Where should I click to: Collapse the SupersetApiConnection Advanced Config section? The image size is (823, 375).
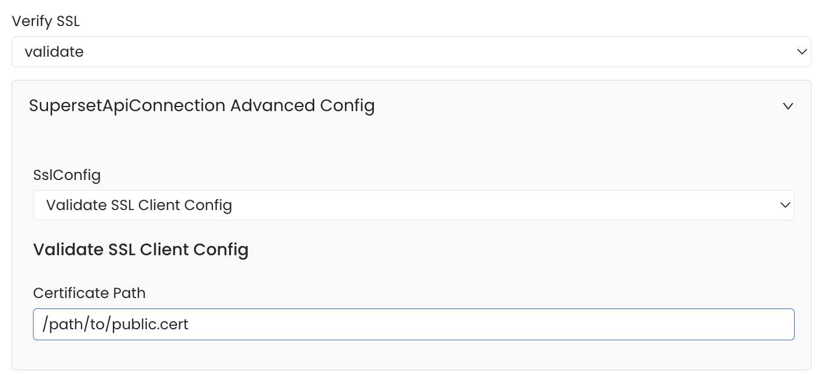pos(788,106)
